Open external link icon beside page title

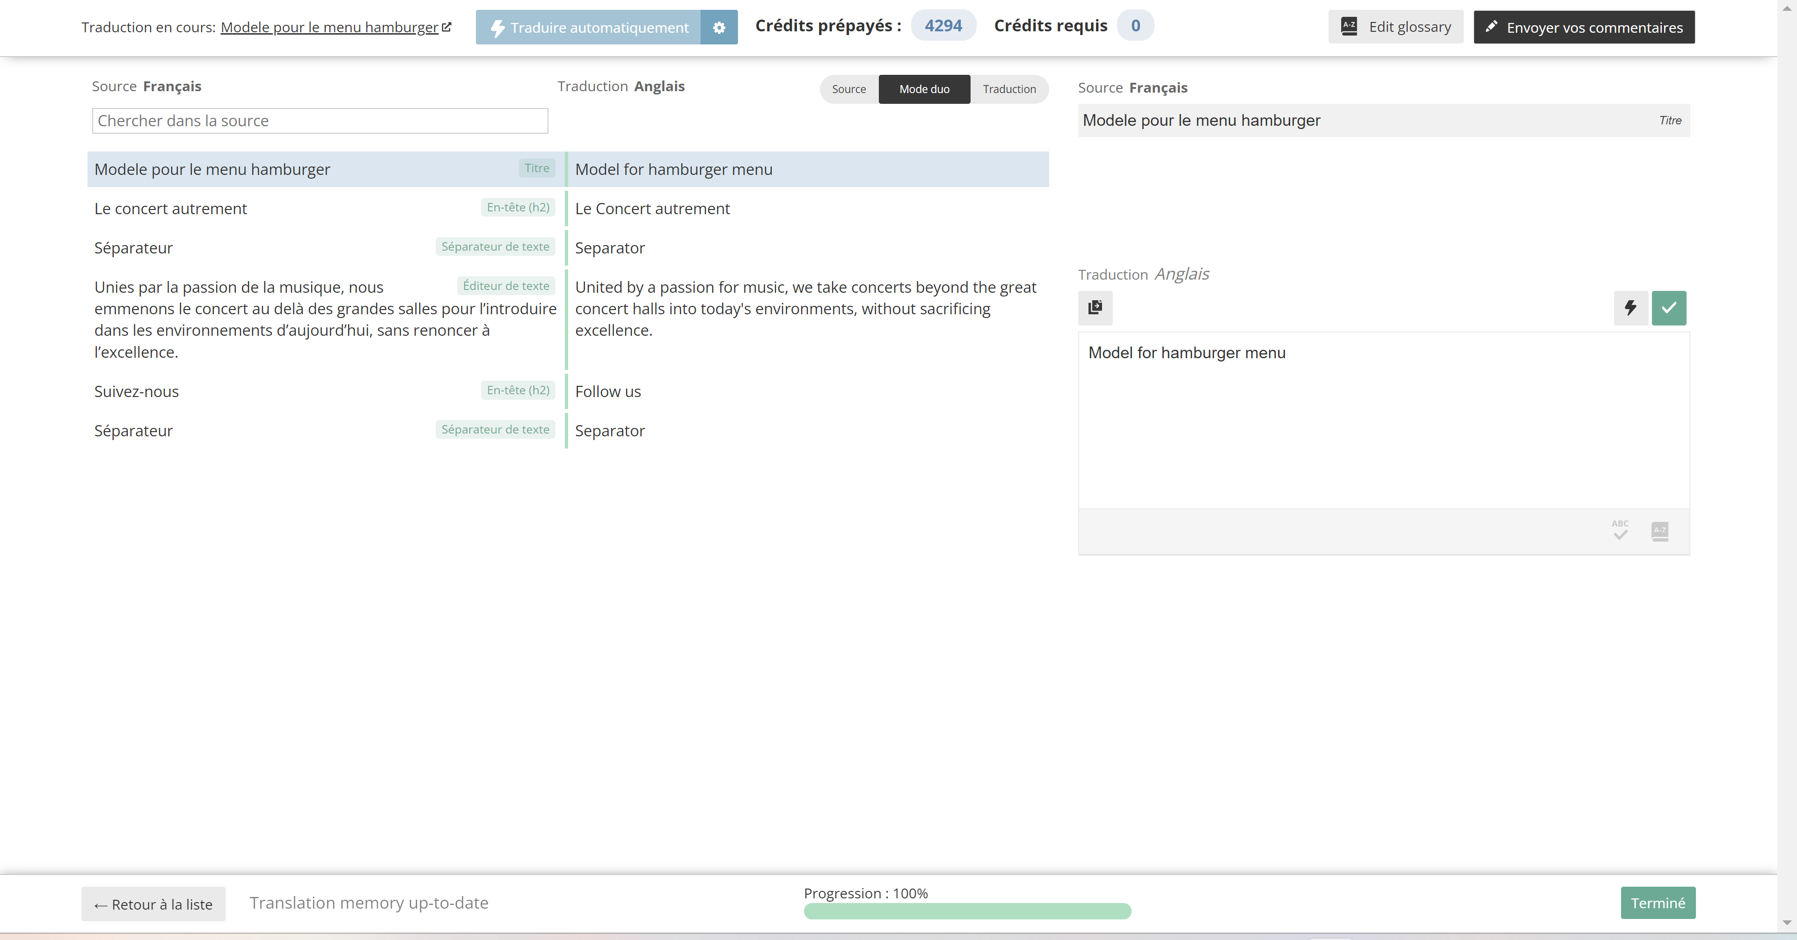coord(446,27)
